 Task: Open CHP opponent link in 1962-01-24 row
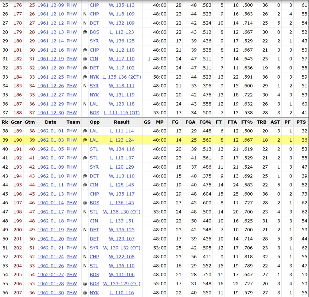click(94, 257)
